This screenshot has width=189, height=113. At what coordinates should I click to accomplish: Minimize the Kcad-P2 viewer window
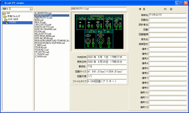pyautogui.click(x=177, y=3)
